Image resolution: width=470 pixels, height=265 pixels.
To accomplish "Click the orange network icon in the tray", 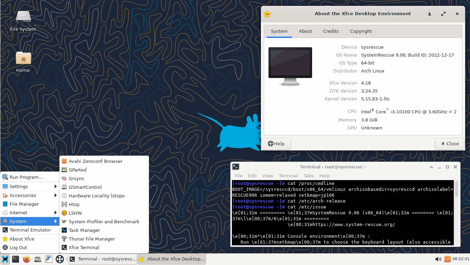I will point(447,259).
